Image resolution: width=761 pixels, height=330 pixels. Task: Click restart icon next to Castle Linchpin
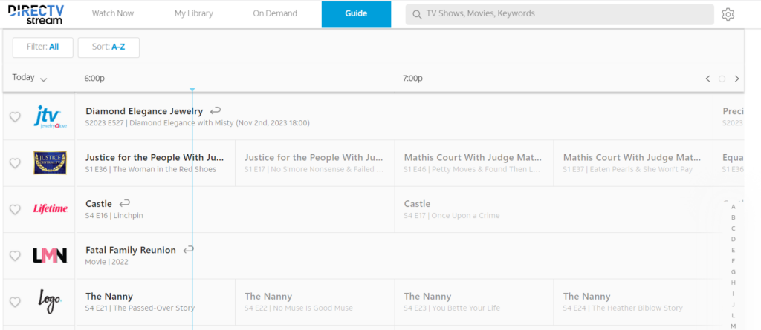(x=124, y=203)
